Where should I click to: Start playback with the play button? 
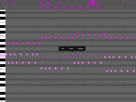coord(48,3)
